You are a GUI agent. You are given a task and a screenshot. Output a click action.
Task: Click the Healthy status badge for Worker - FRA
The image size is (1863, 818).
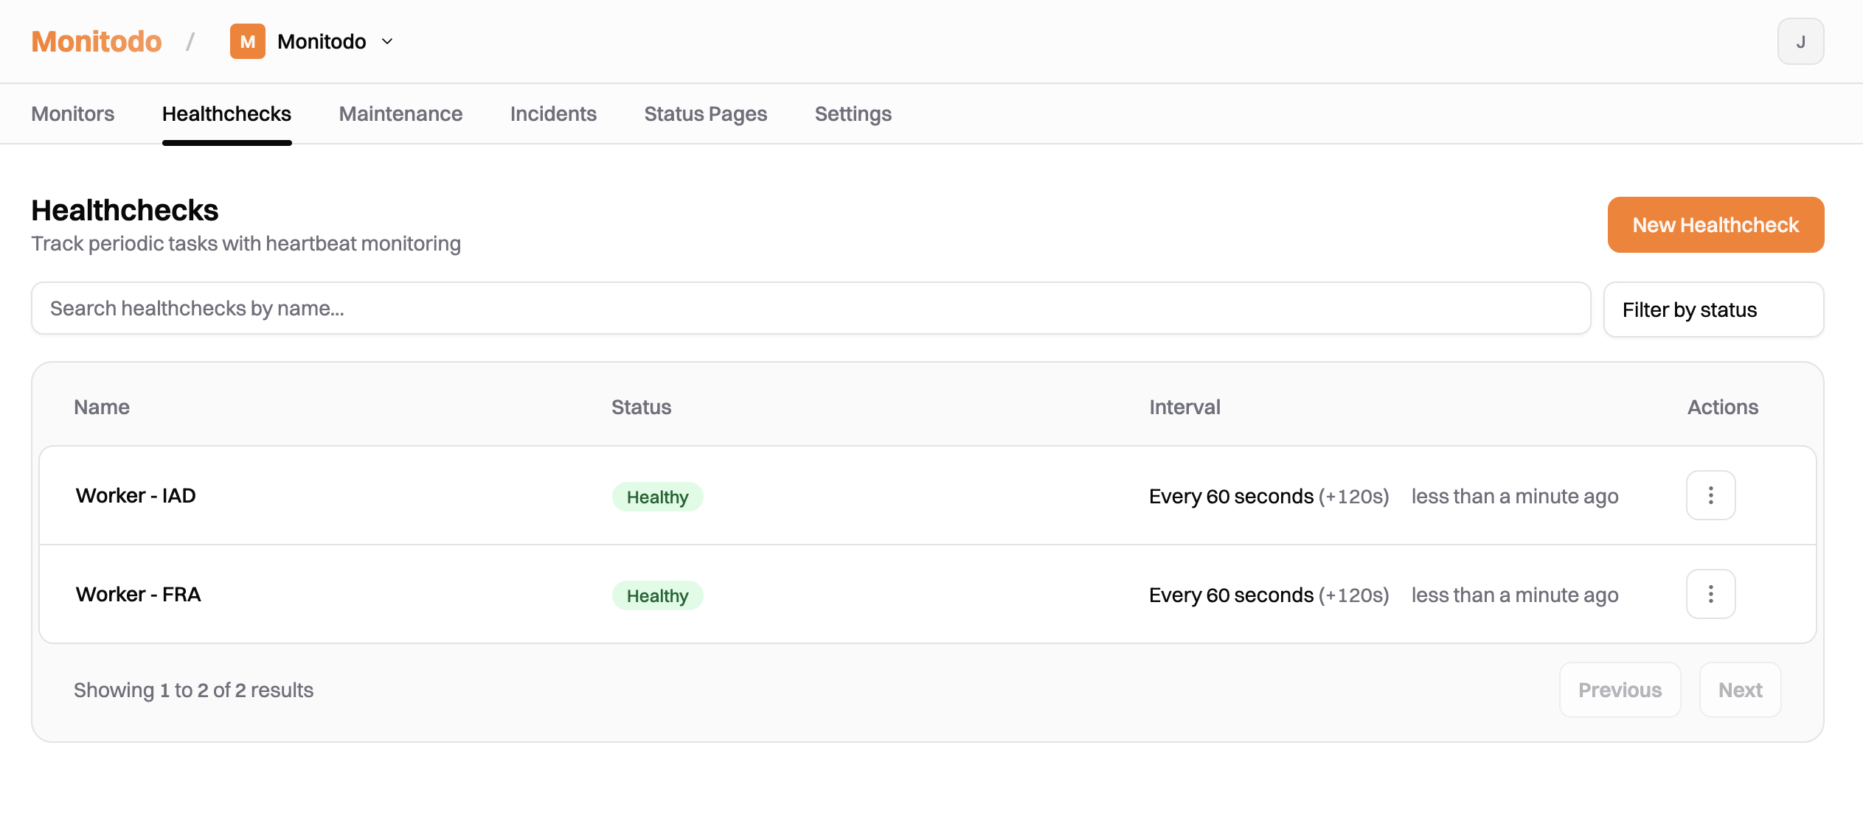click(x=657, y=595)
